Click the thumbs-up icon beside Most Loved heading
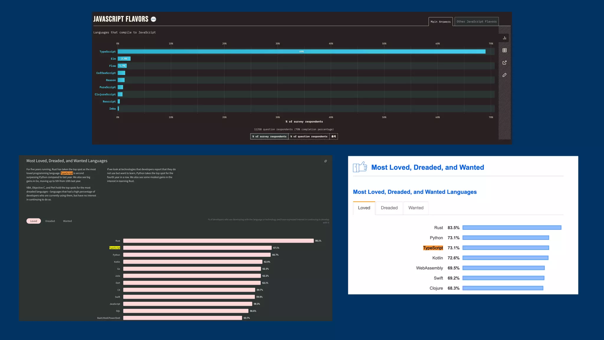This screenshot has height=340, width=604. tap(360, 167)
